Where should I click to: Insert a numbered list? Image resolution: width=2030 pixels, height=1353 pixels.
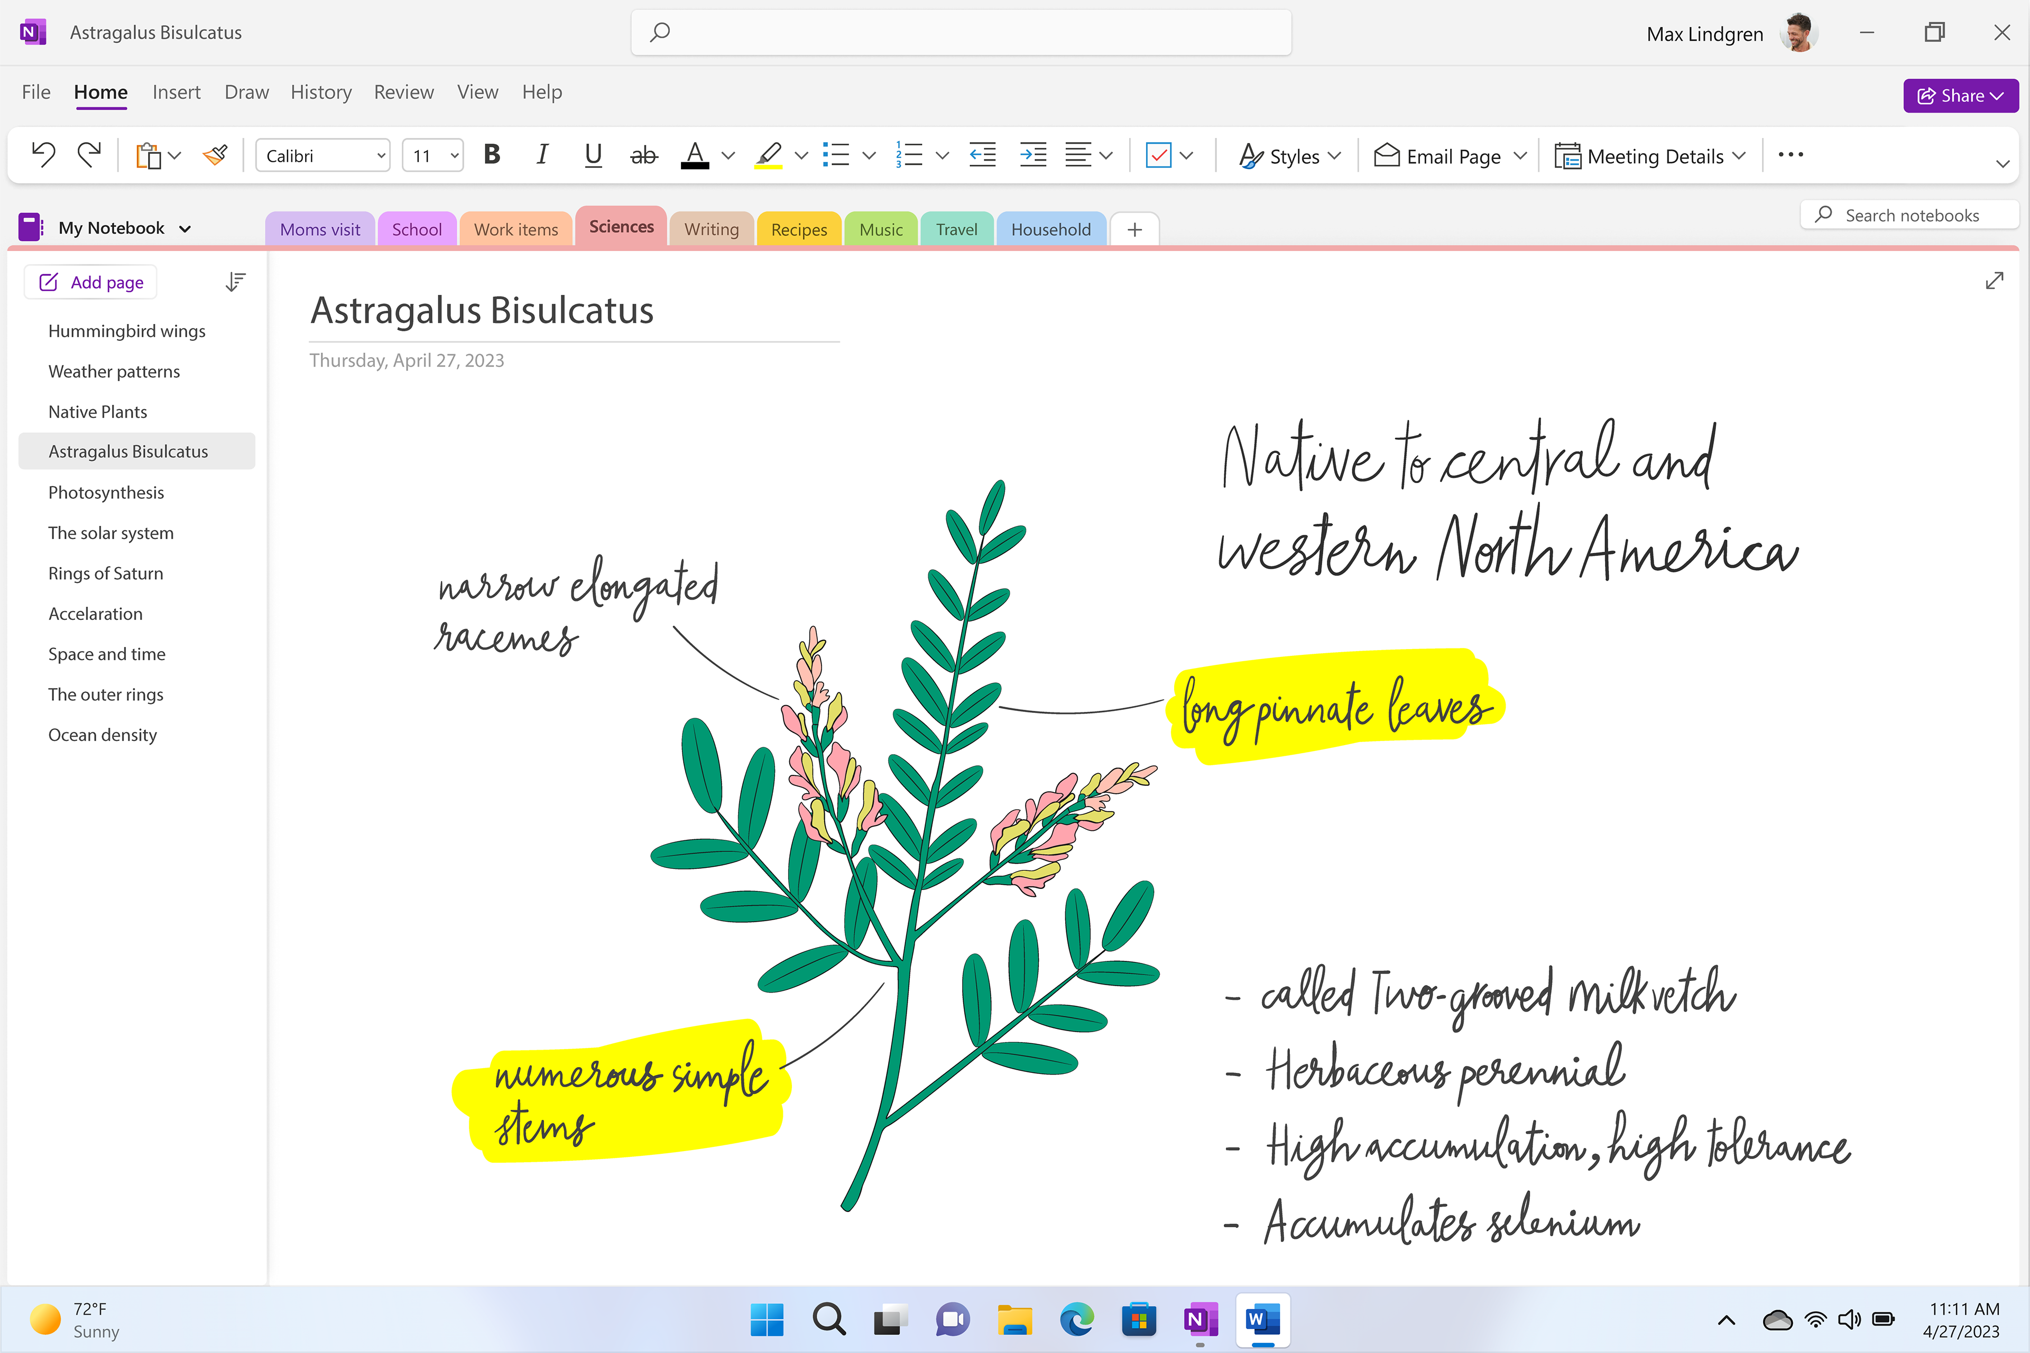tap(910, 155)
